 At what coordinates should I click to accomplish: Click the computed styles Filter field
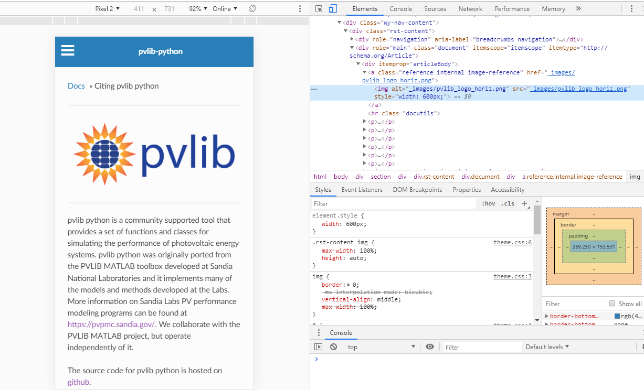[575, 304]
